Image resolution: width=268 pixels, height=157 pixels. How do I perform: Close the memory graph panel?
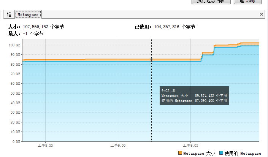[x=261, y=14]
